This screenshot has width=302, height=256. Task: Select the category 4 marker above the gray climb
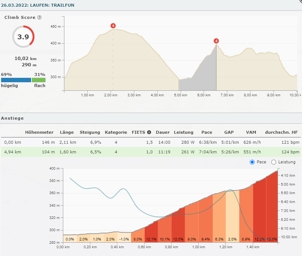(216, 41)
